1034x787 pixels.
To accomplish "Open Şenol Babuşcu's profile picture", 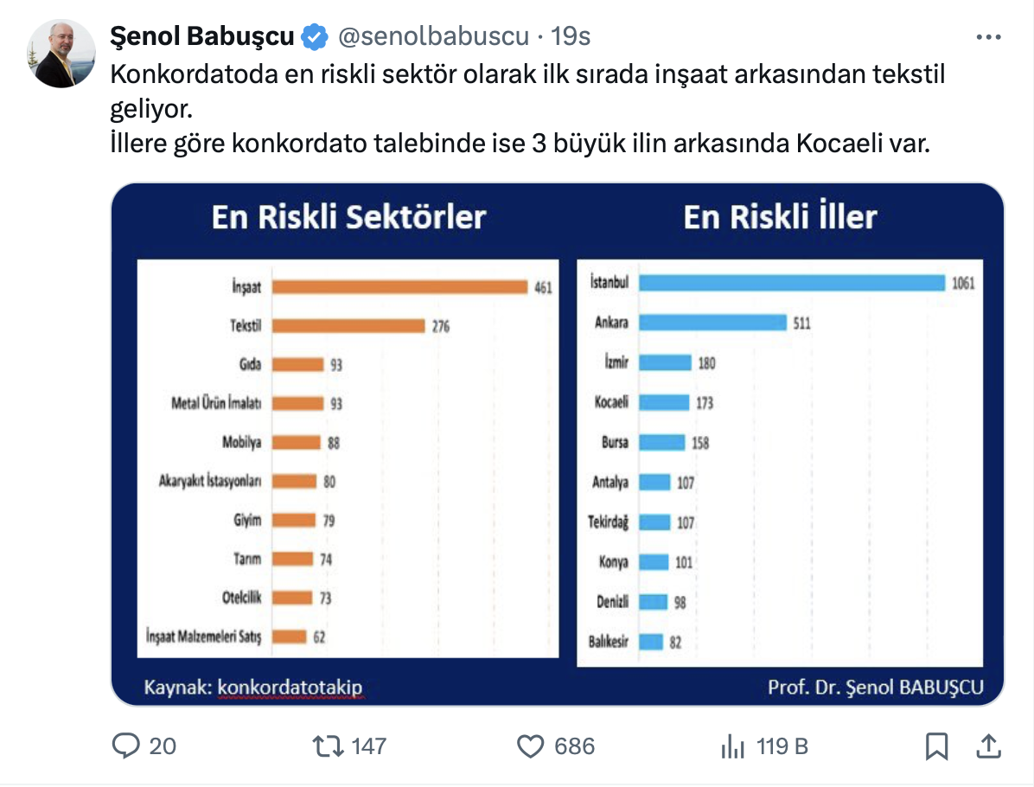I will pos(61,53).
